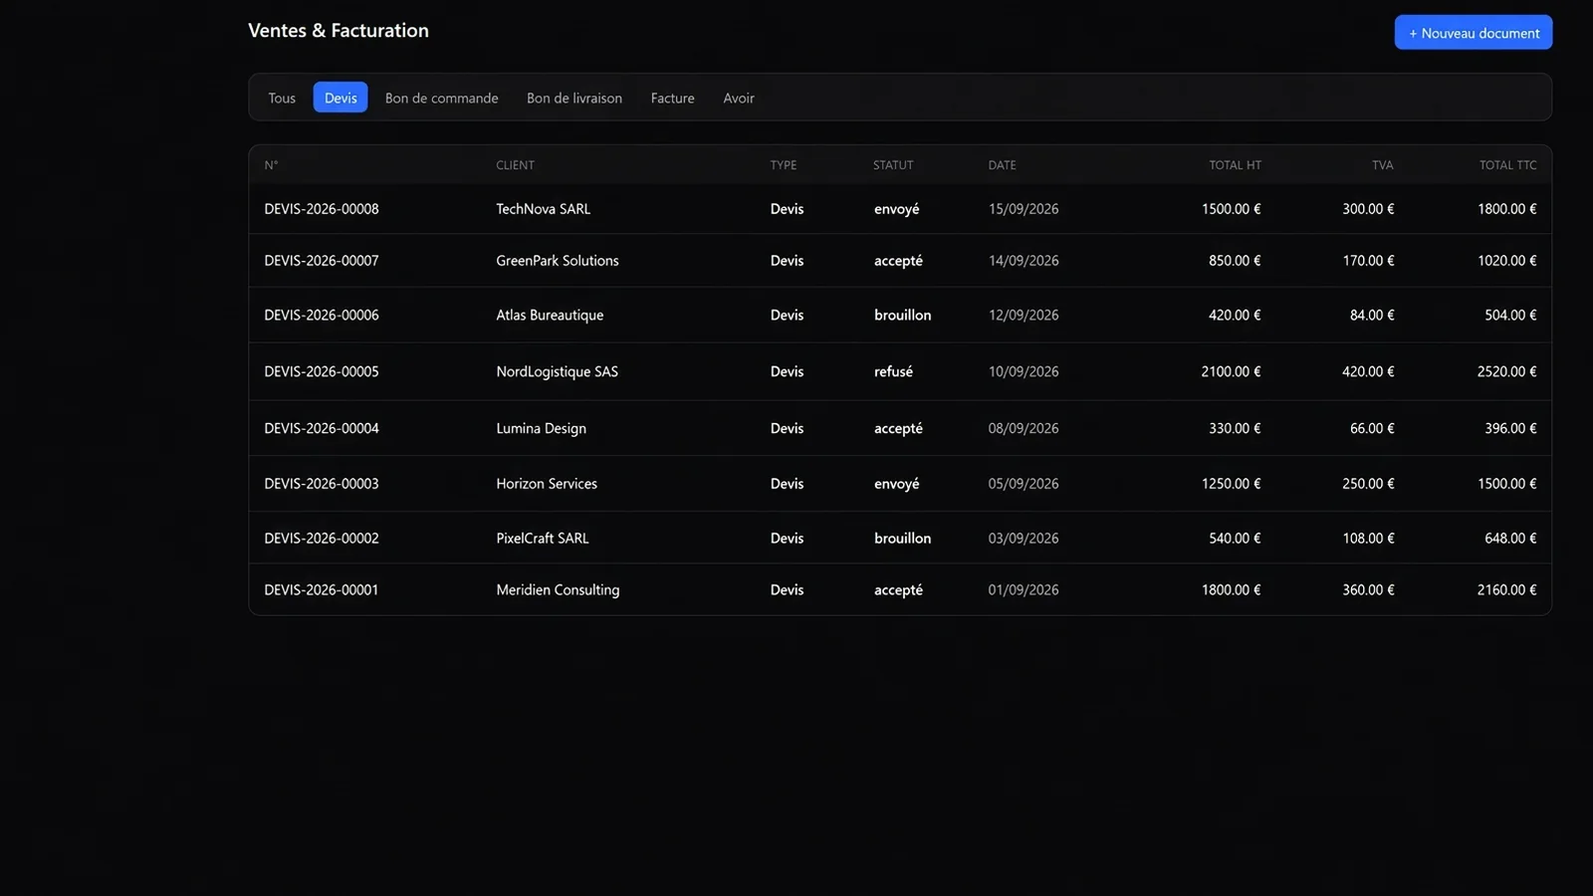Viewport: 1593px width, 896px height.
Task: Click the CLIENT column header
Action: 516,165
